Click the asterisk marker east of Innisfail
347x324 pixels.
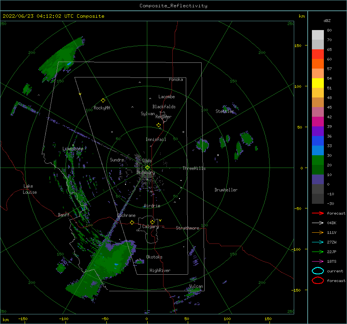[x=183, y=132]
